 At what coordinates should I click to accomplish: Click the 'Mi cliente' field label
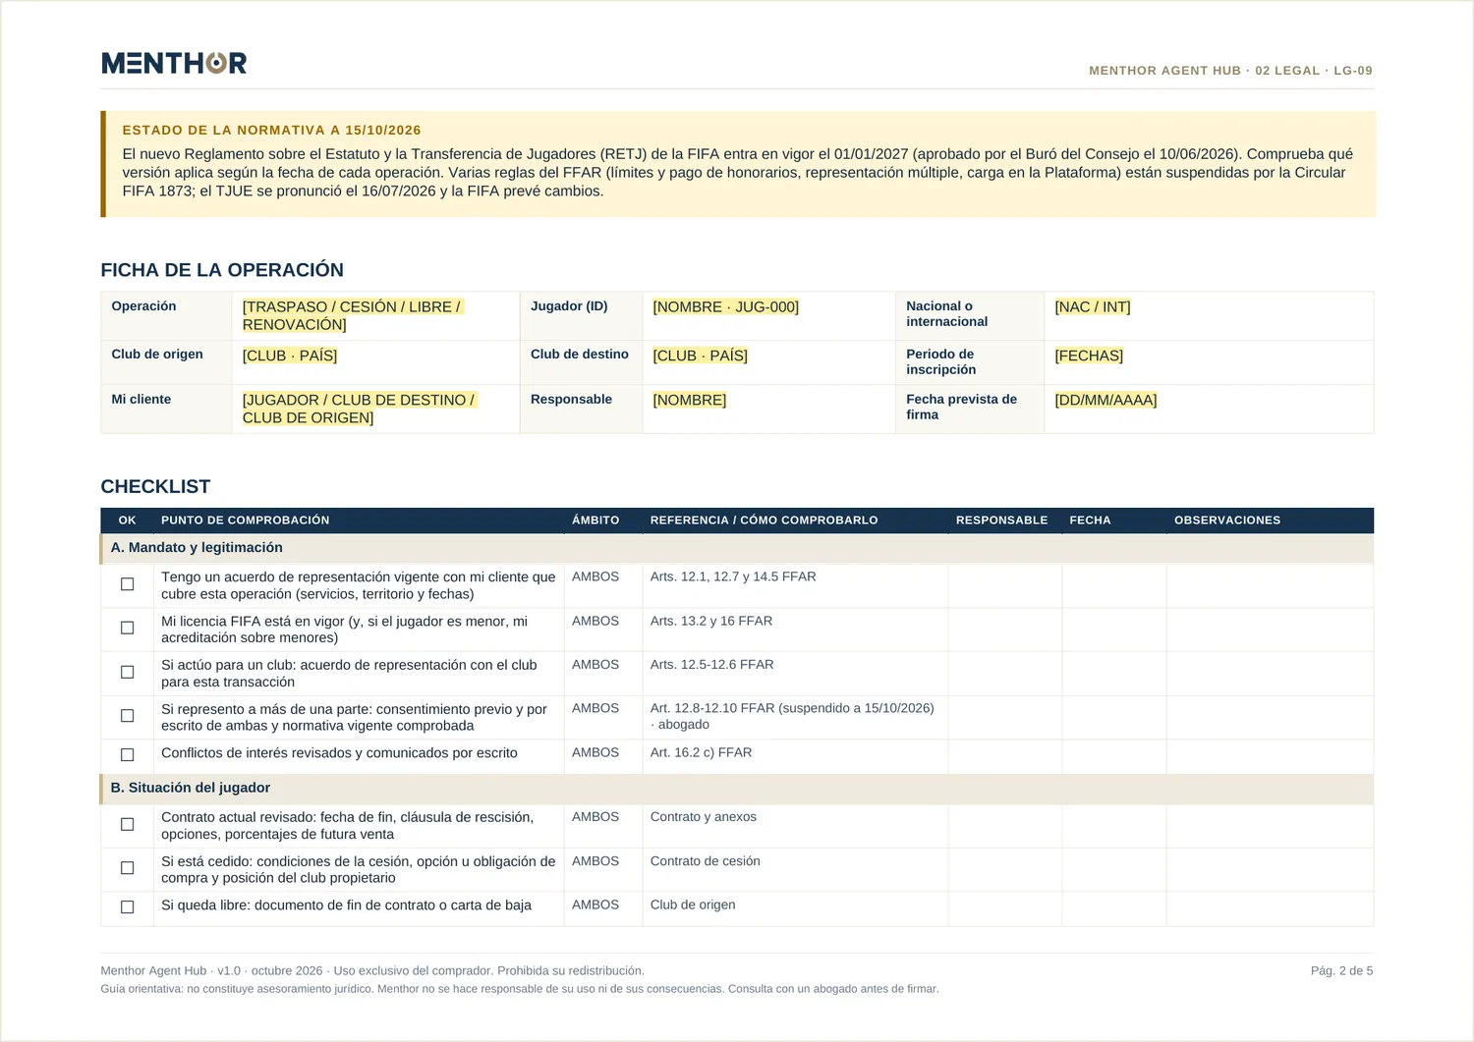pos(142,399)
